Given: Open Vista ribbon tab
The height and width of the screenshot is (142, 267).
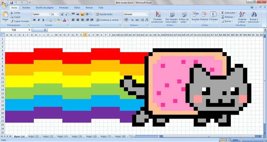Looking at the screenshot, I should [x=101, y=7].
